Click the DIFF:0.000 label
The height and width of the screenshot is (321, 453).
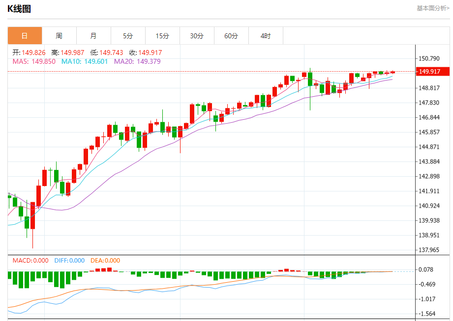tap(69, 261)
